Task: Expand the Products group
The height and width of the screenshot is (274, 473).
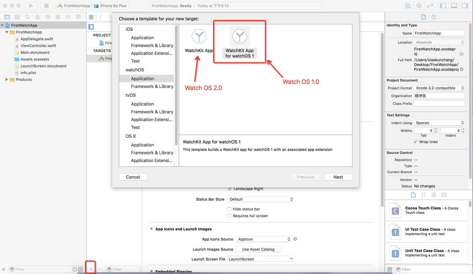Action: point(6,80)
